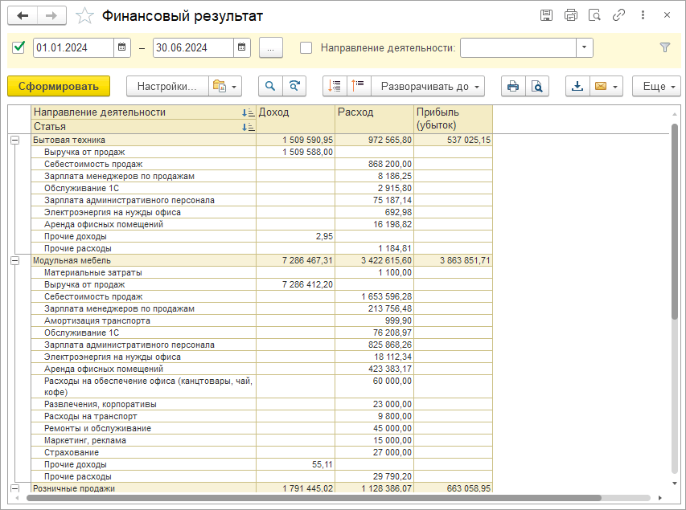Click the back navigation arrow
Screen dimensions: 686x510
pyautogui.click(x=22, y=15)
